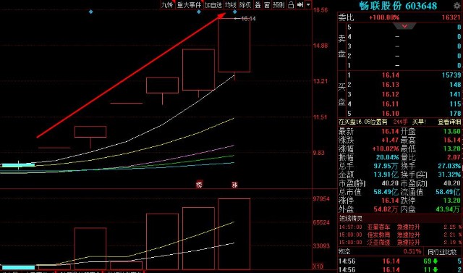This screenshot has height=273, width=463.
Task: Open the toolbar dropdown arrow menu
Action: 308,5
